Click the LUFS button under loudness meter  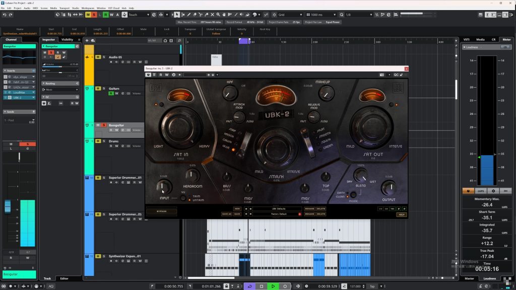481,191
